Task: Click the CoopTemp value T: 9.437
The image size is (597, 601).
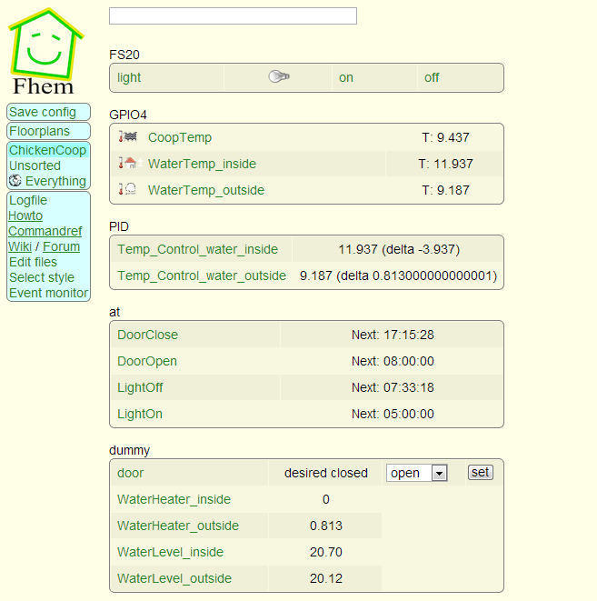Action: [445, 137]
